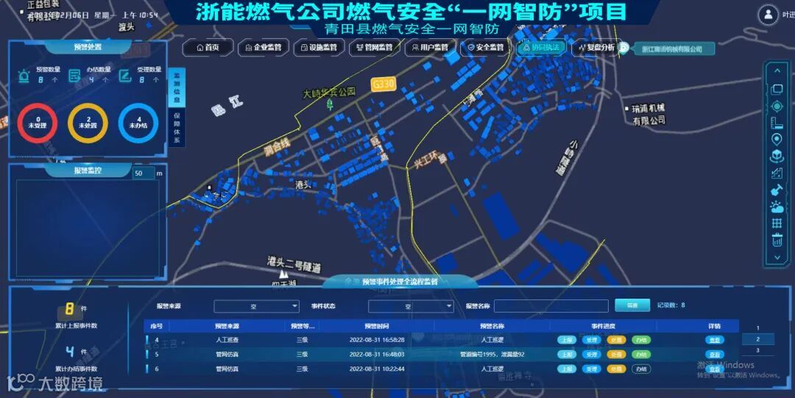This screenshot has height=398, width=795.
Task: Click the crosshair locate icon in right toolbar
Action: [x=777, y=107]
